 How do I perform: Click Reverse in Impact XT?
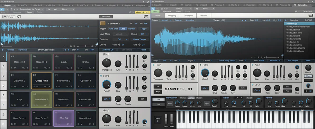[x=11, y=50]
